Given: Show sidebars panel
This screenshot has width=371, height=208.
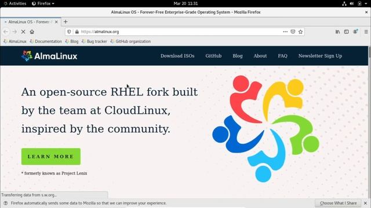Looking at the screenshot, I should click(347, 32).
